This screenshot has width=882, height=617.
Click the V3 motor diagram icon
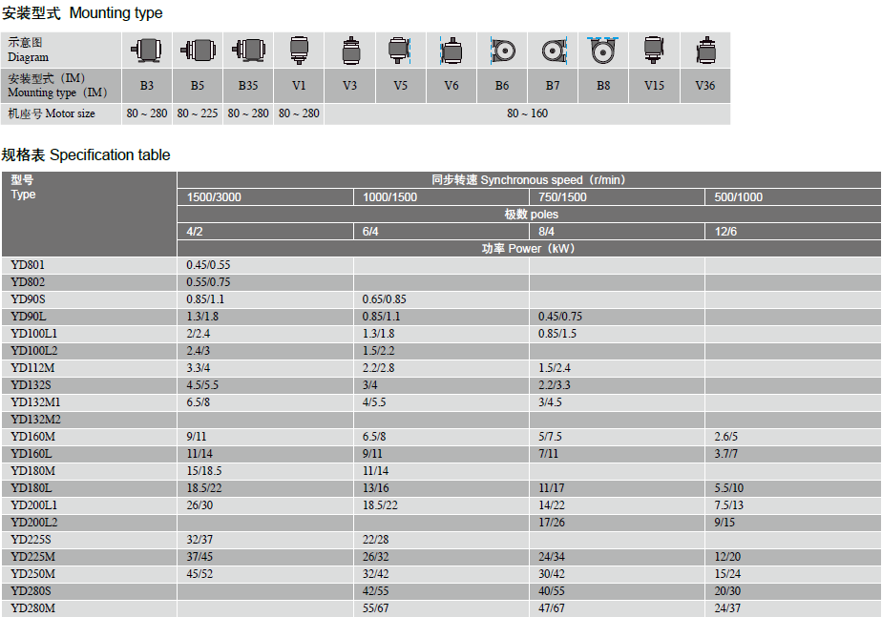coord(350,51)
